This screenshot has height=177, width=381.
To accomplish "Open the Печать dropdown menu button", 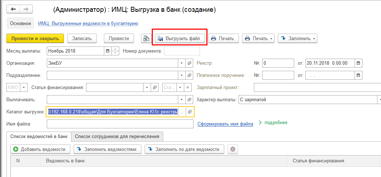I will [258, 39].
